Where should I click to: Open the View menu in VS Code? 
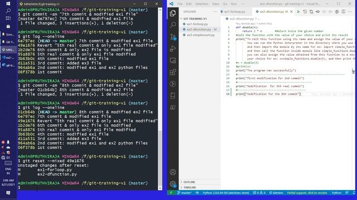tap(215, 4)
